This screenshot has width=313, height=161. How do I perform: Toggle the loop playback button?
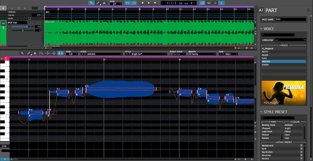point(127,3)
